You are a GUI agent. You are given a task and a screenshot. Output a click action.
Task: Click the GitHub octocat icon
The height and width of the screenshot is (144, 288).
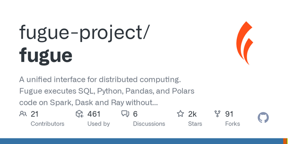pos(263,118)
